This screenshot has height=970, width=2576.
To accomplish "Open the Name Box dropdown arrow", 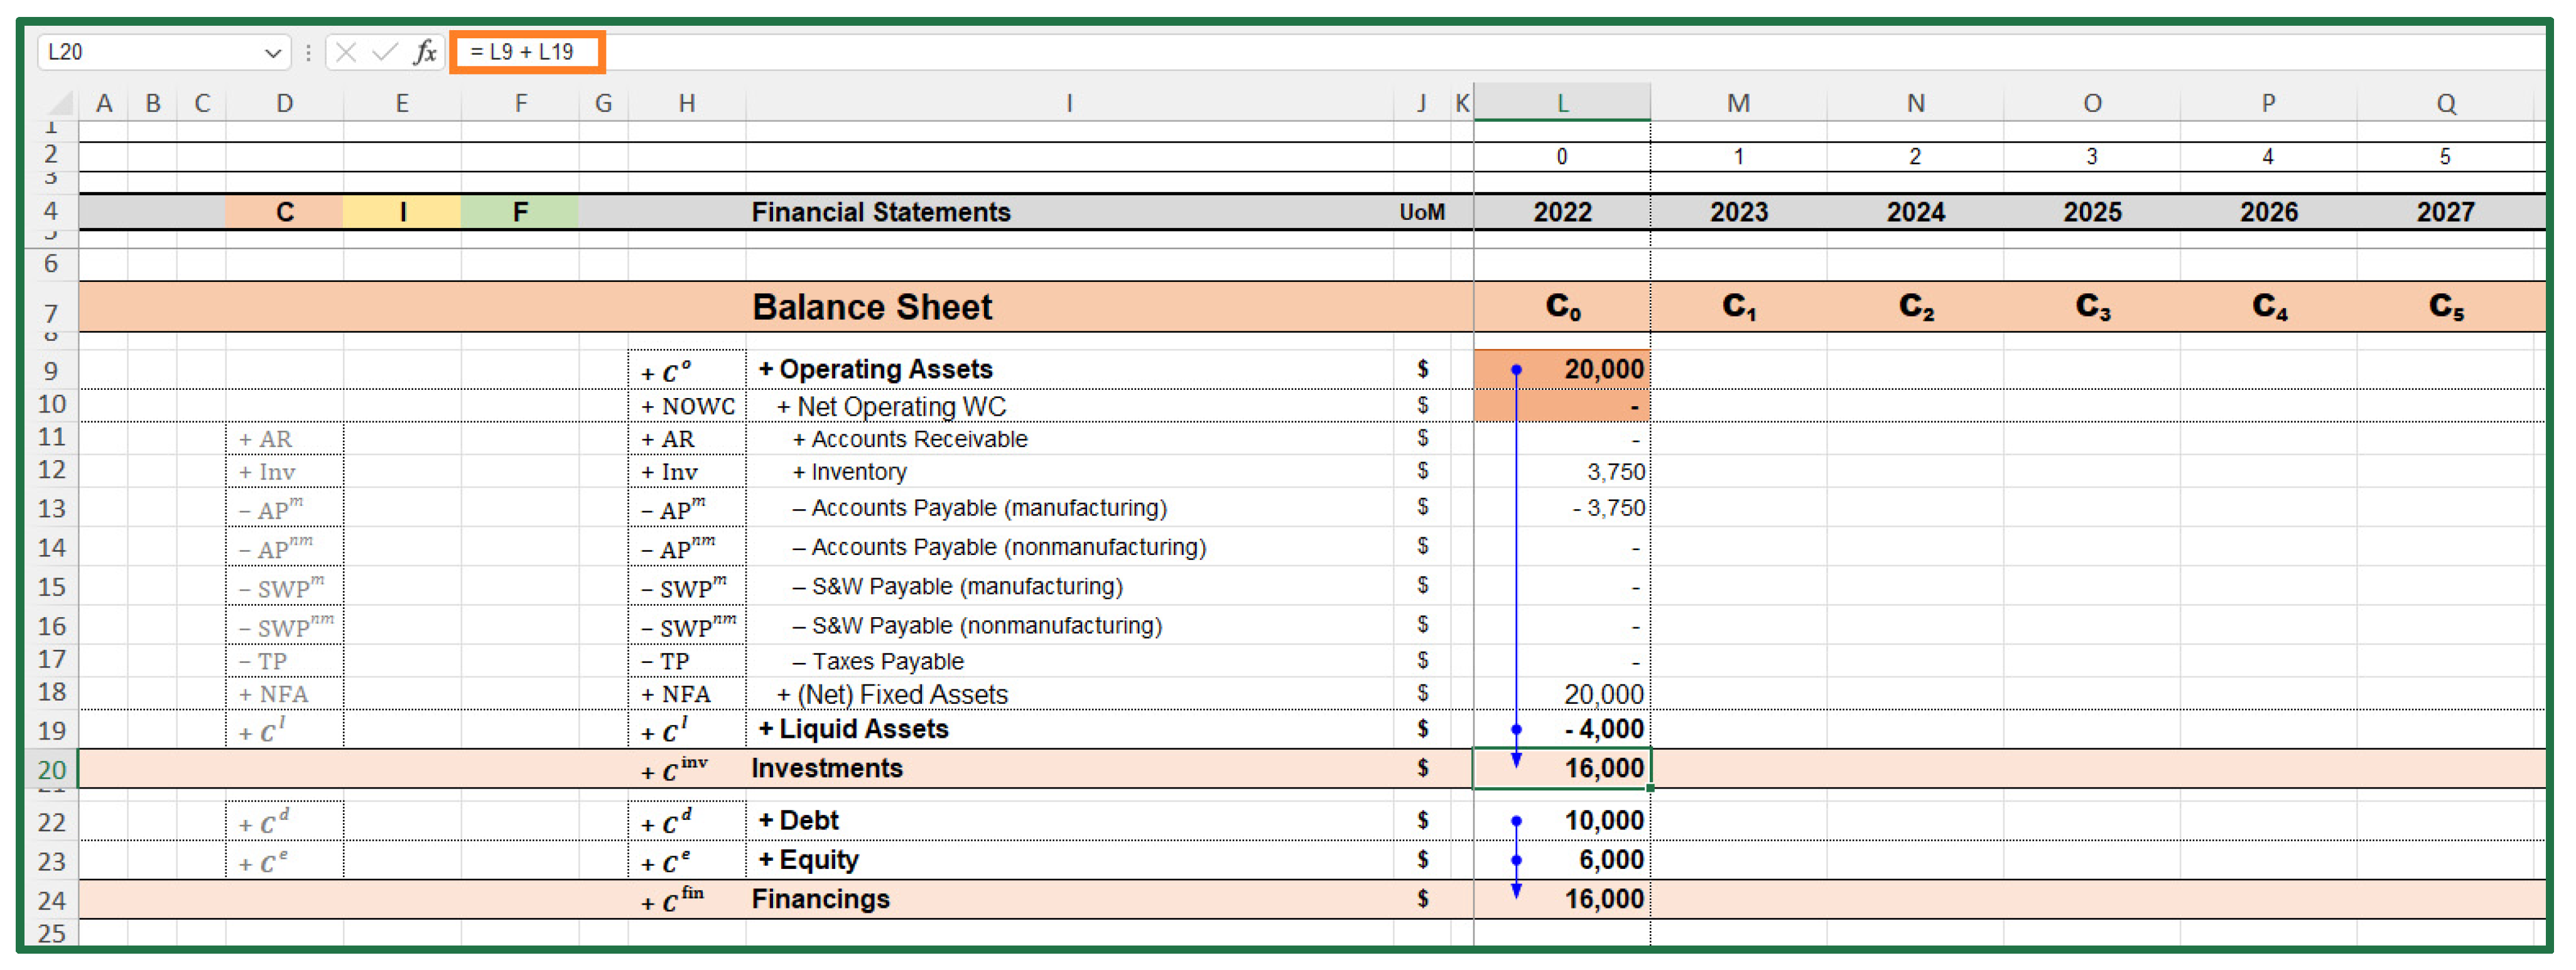I will pos(272,53).
